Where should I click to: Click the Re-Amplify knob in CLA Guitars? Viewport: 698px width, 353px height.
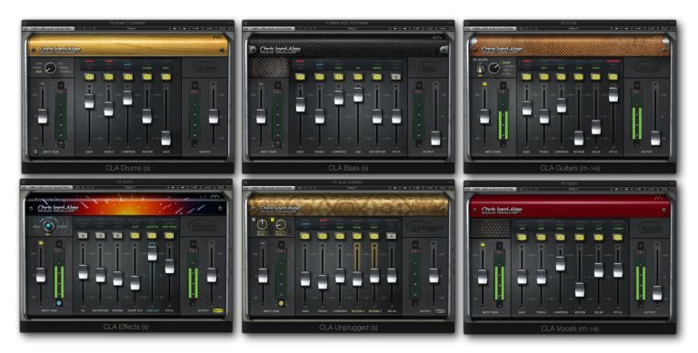[494, 68]
